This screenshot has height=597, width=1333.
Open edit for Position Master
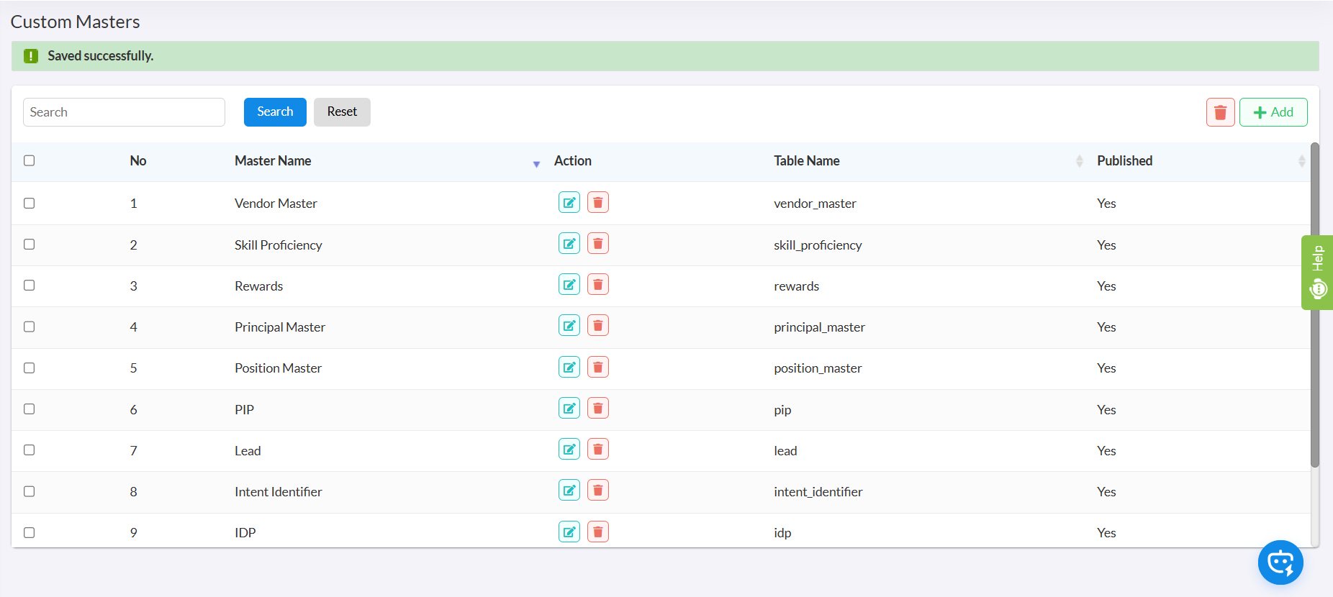(x=569, y=368)
